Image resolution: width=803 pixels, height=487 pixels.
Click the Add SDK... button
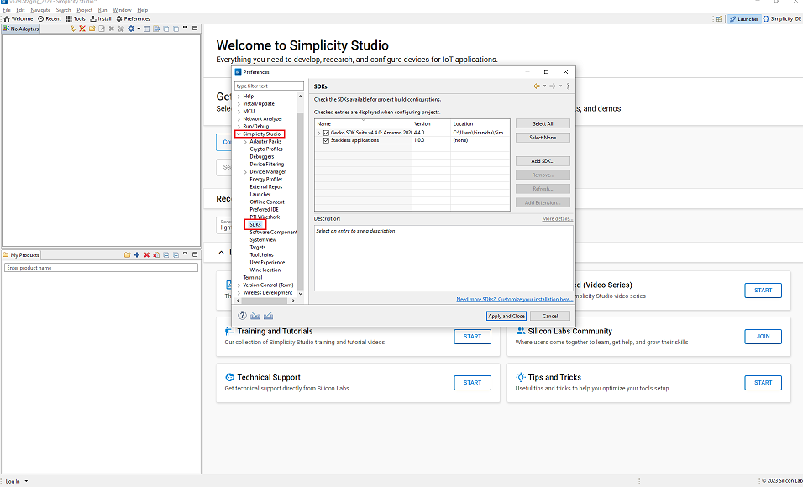click(543, 161)
